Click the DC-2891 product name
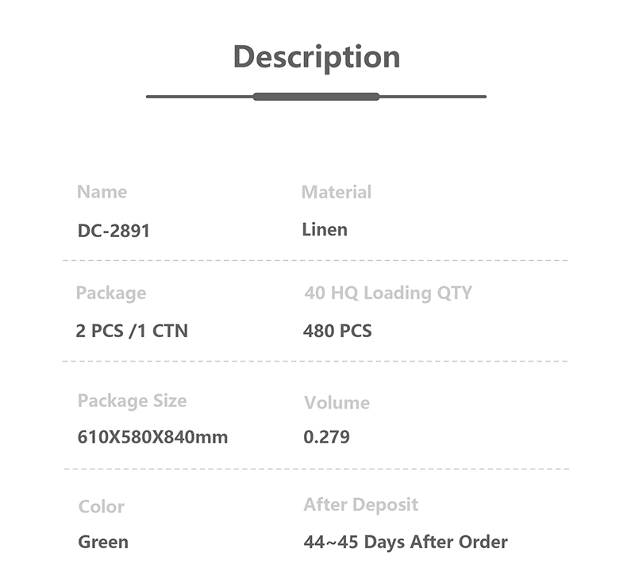The width and height of the screenshot is (635, 571). point(114,231)
